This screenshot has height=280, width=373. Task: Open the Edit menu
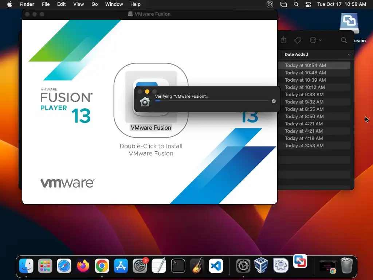pos(61,4)
